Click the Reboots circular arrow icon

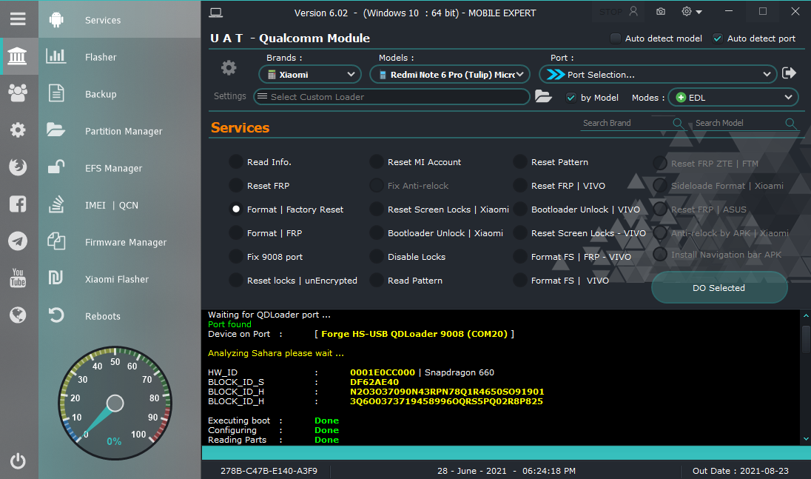tap(55, 315)
